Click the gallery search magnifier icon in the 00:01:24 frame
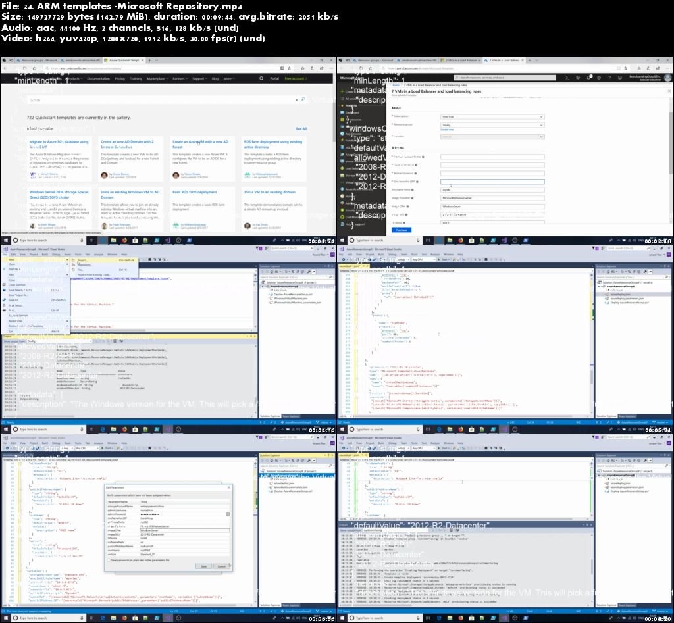Image resolution: width=674 pixels, height=623 pixels. click(x=303, y=100)
